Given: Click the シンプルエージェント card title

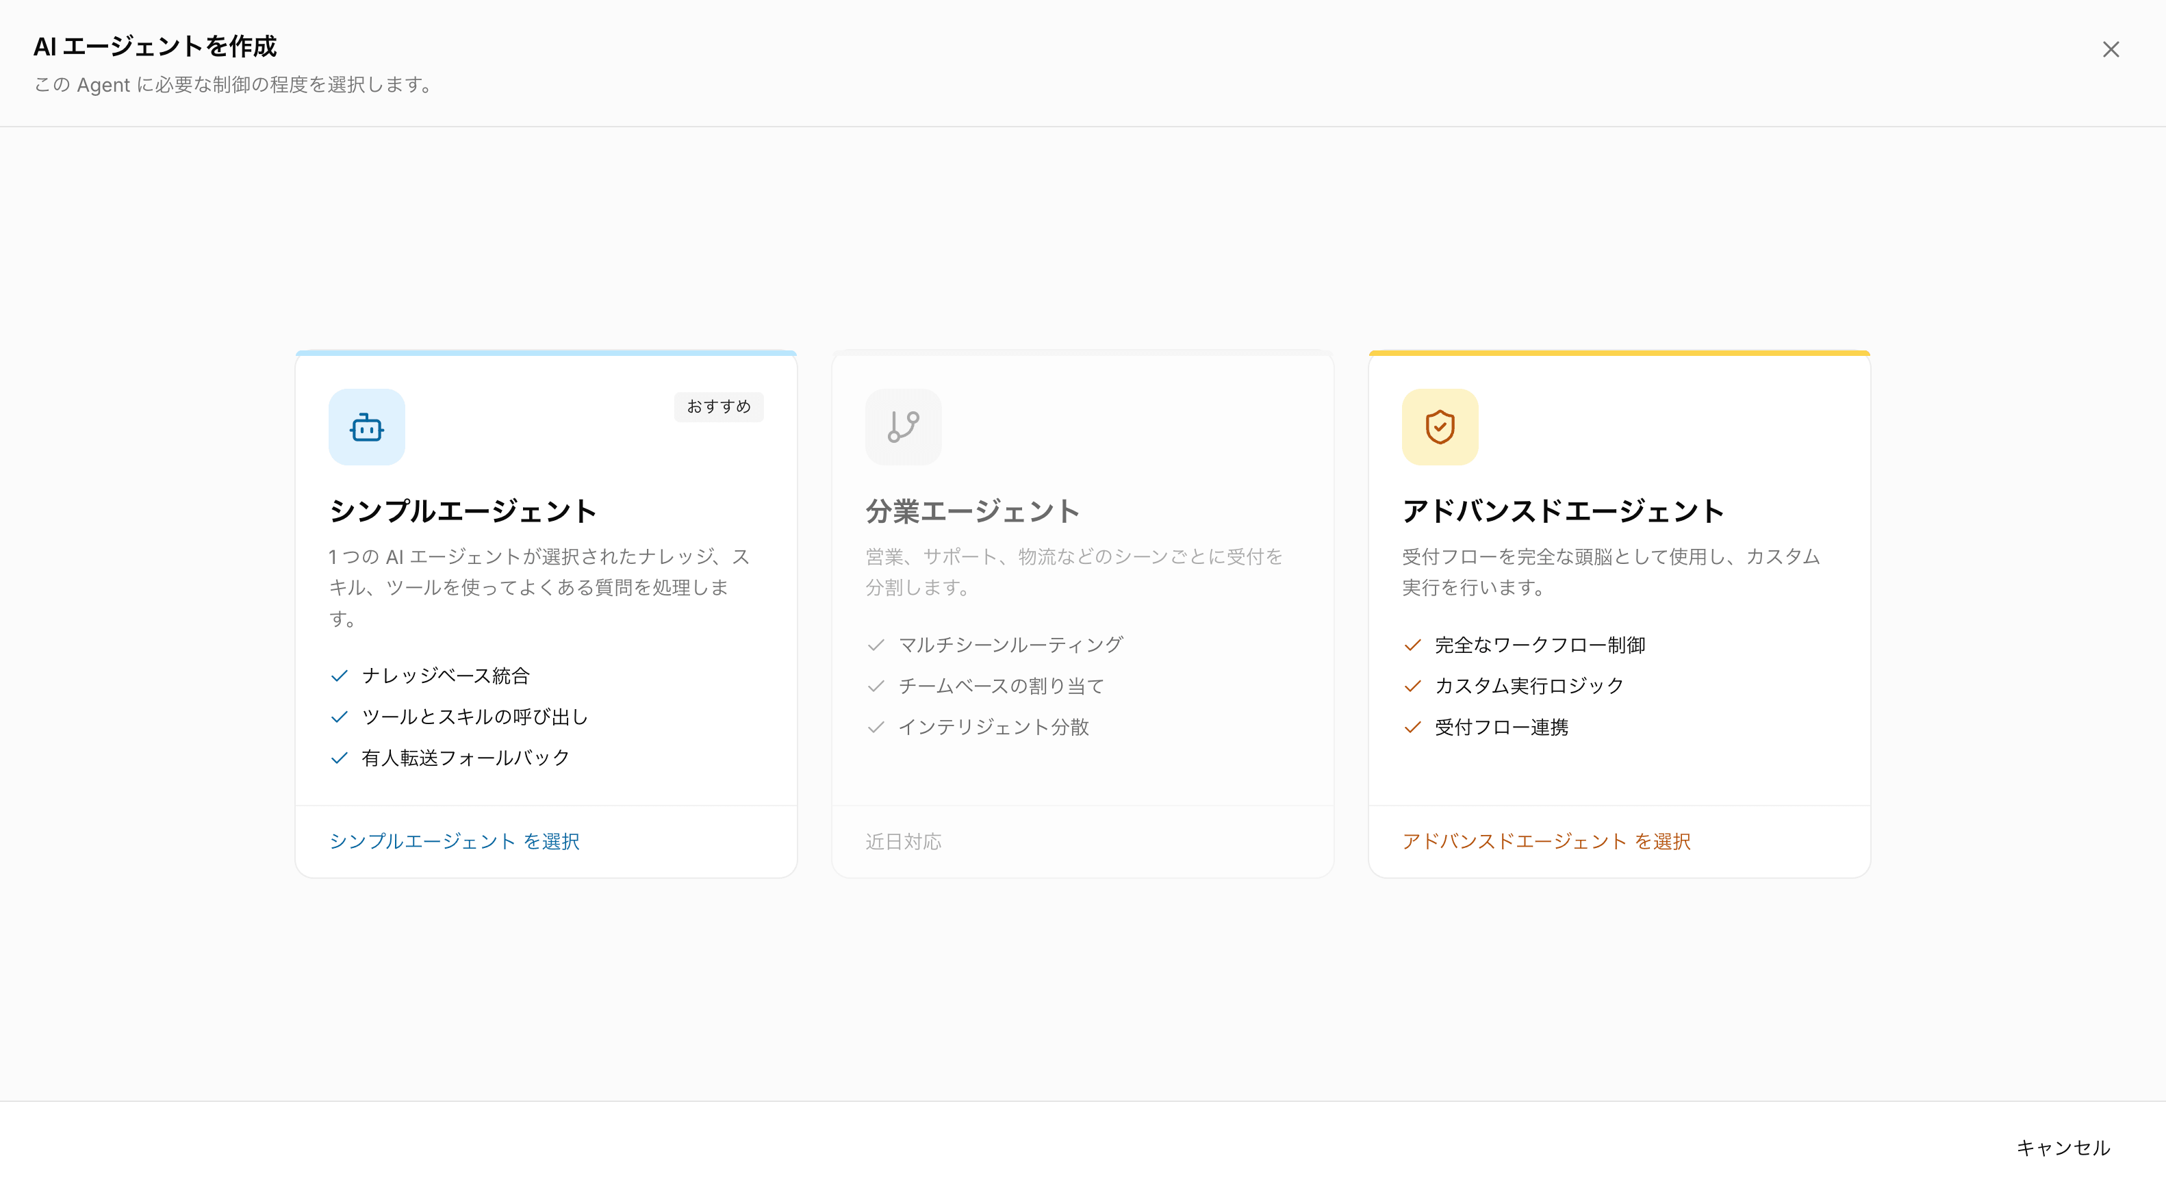Looking at the screenshot, I should coord(463,511).
